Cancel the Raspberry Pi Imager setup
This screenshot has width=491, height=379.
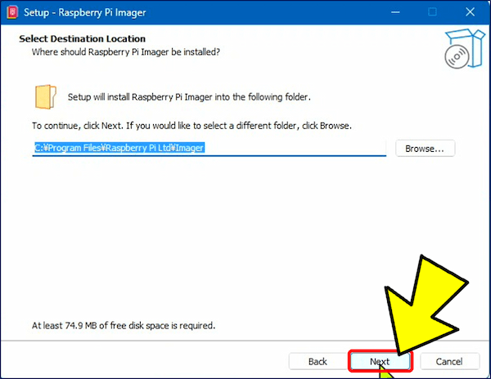click(x=449, y=362)
